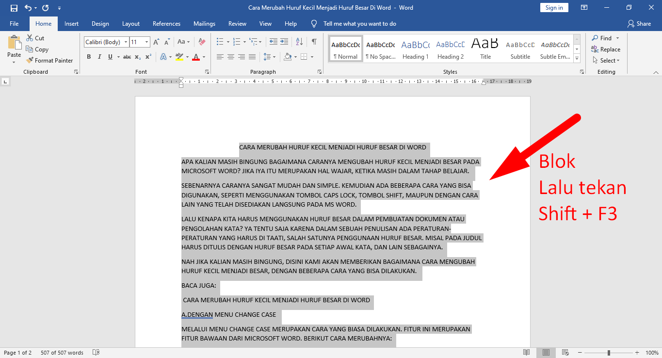
Task: Open the font size dropdown
Action: [x=146, y=42]
